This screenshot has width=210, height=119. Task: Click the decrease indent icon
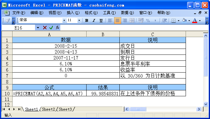click(164, 21)
